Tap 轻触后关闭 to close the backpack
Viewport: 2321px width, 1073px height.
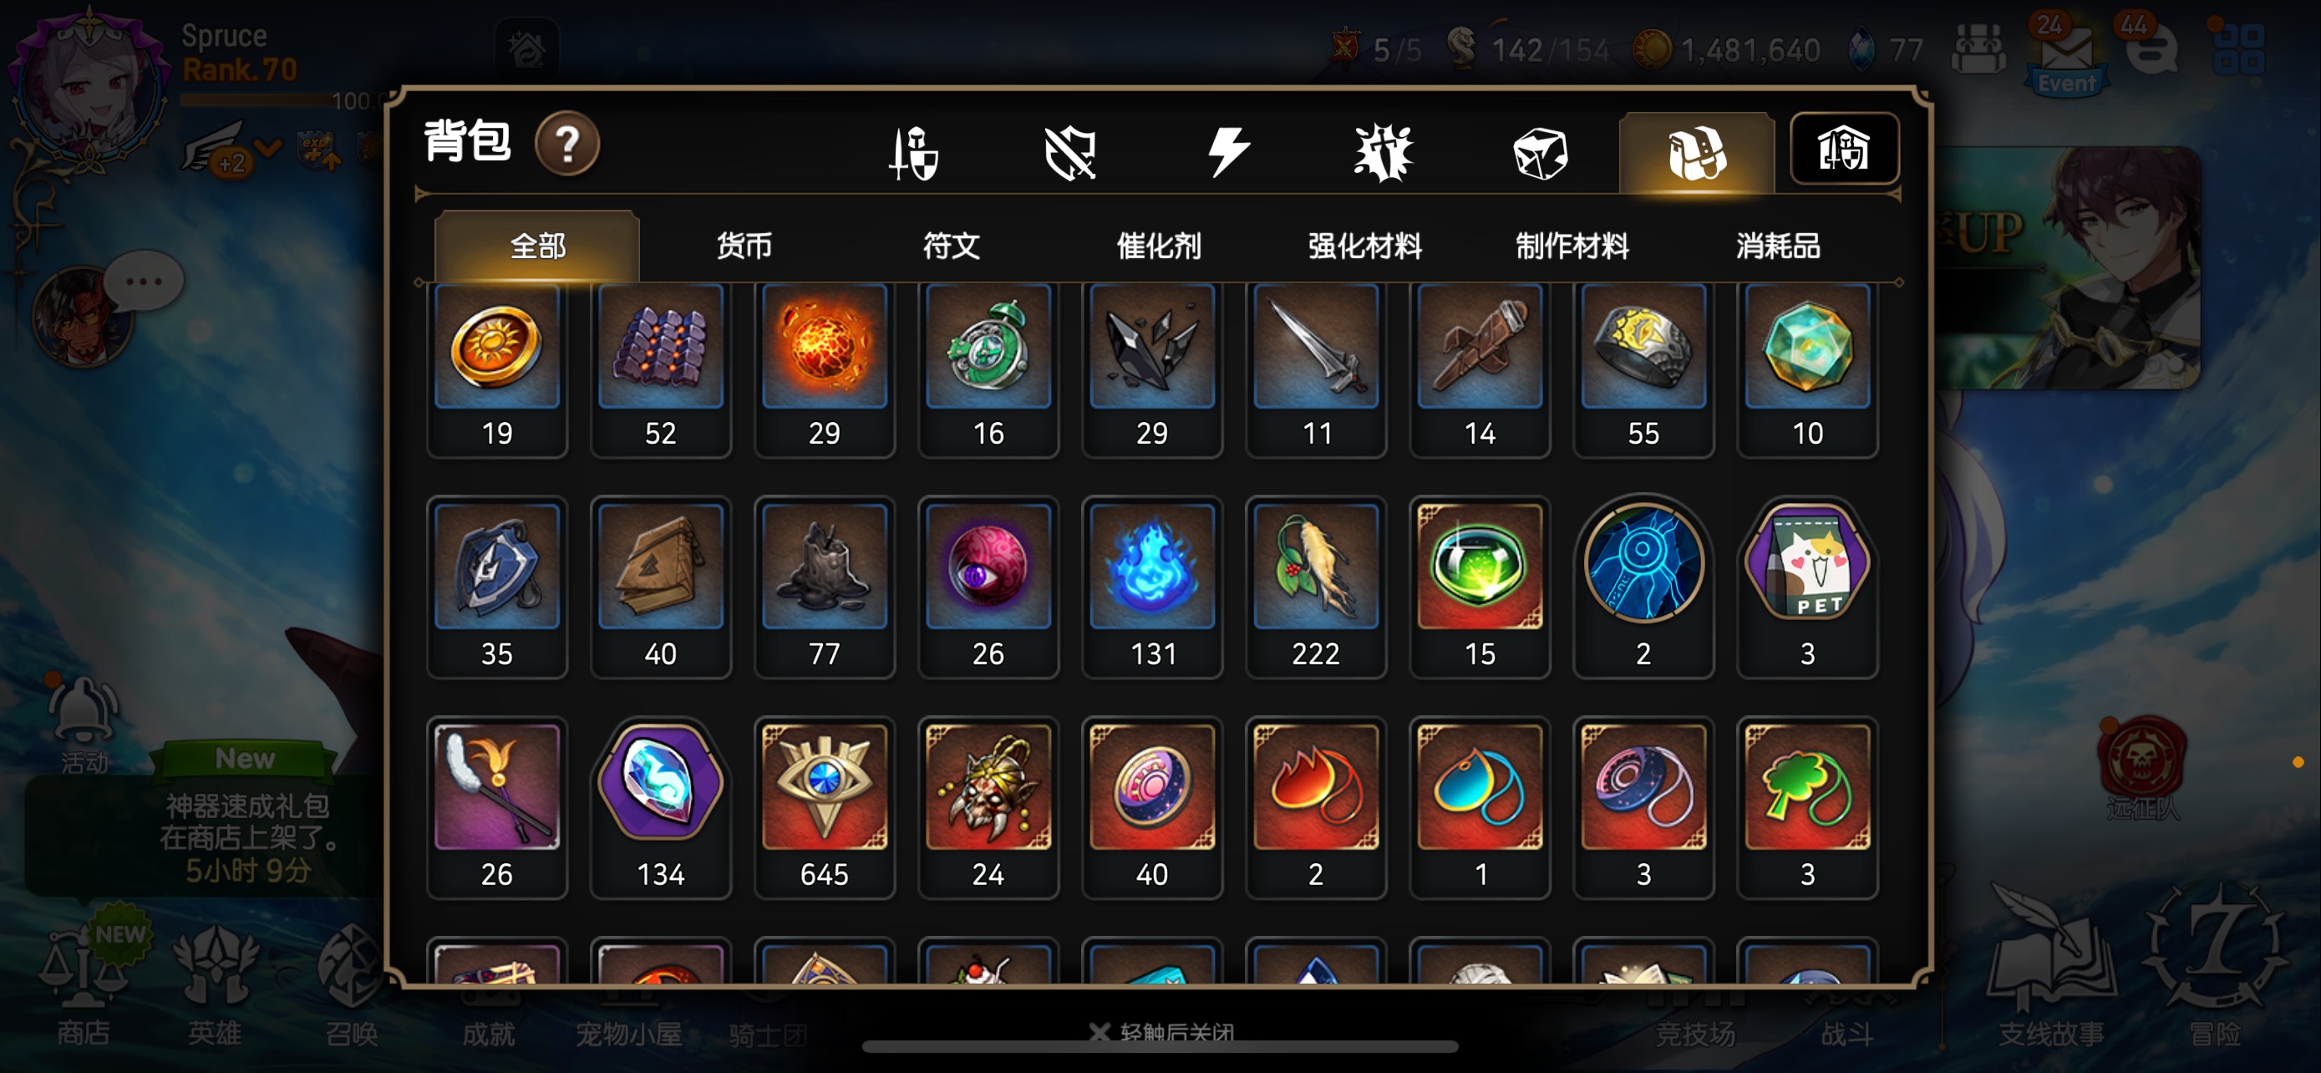[1162, 1031]
